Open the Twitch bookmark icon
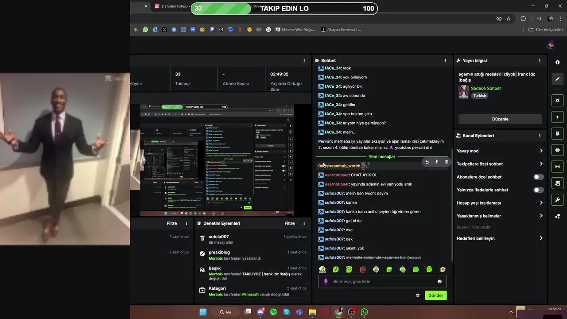The height and width of the screenshot is (319, 567). click(212, 30)
